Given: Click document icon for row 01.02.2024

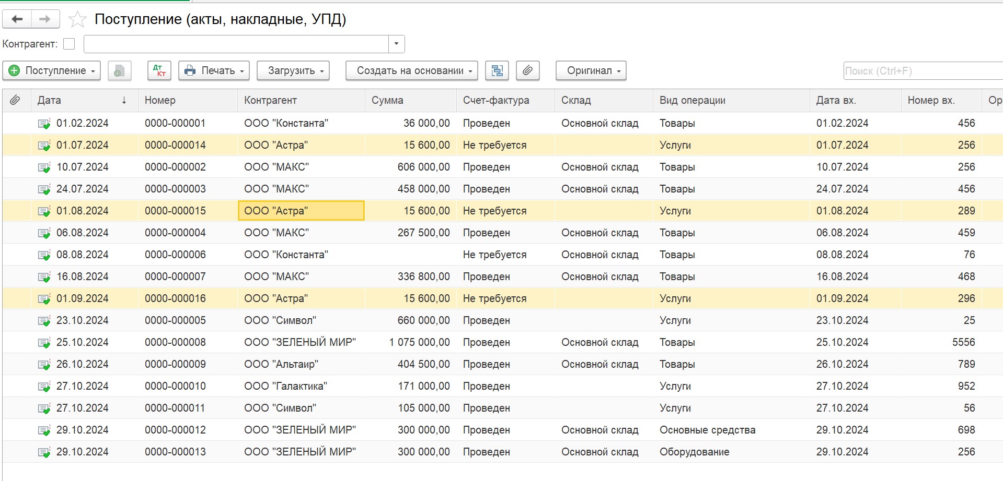Looking at the screenshot, I should tap(44, 124).
